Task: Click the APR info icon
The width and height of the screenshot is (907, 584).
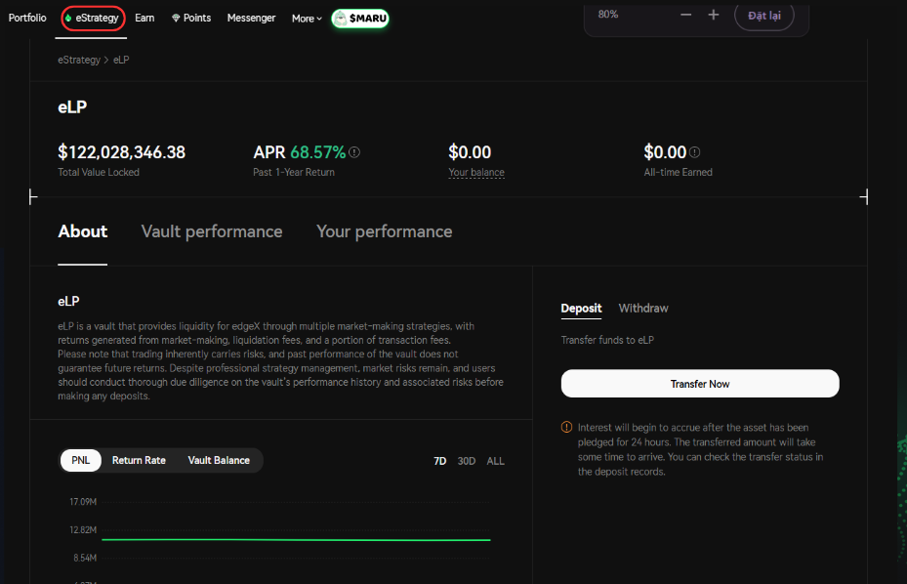Action: tap(354, 152)
